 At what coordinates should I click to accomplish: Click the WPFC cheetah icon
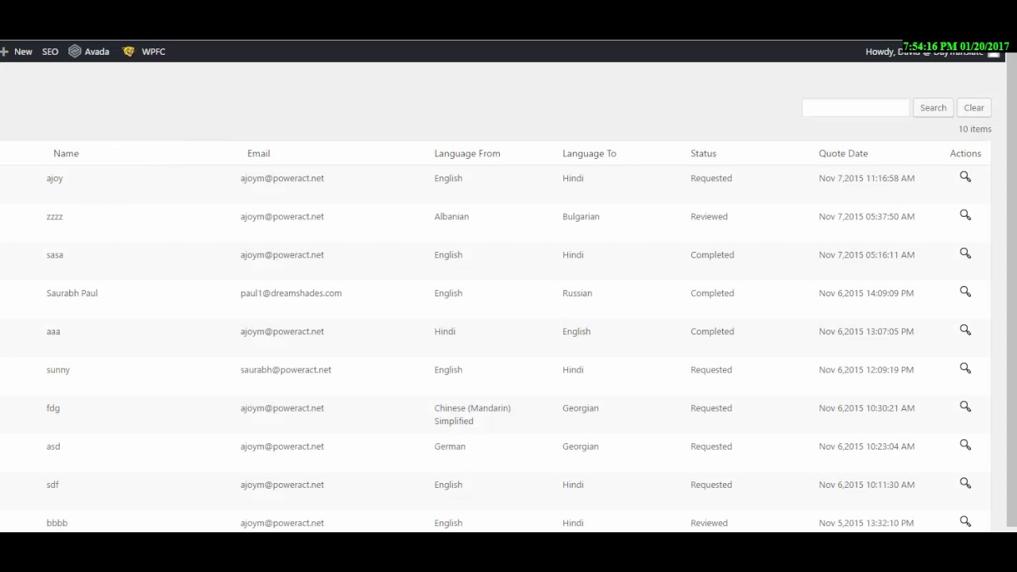129,51
